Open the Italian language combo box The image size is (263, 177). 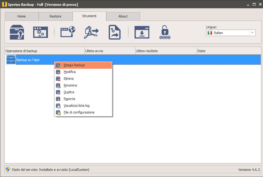[231, 33]
